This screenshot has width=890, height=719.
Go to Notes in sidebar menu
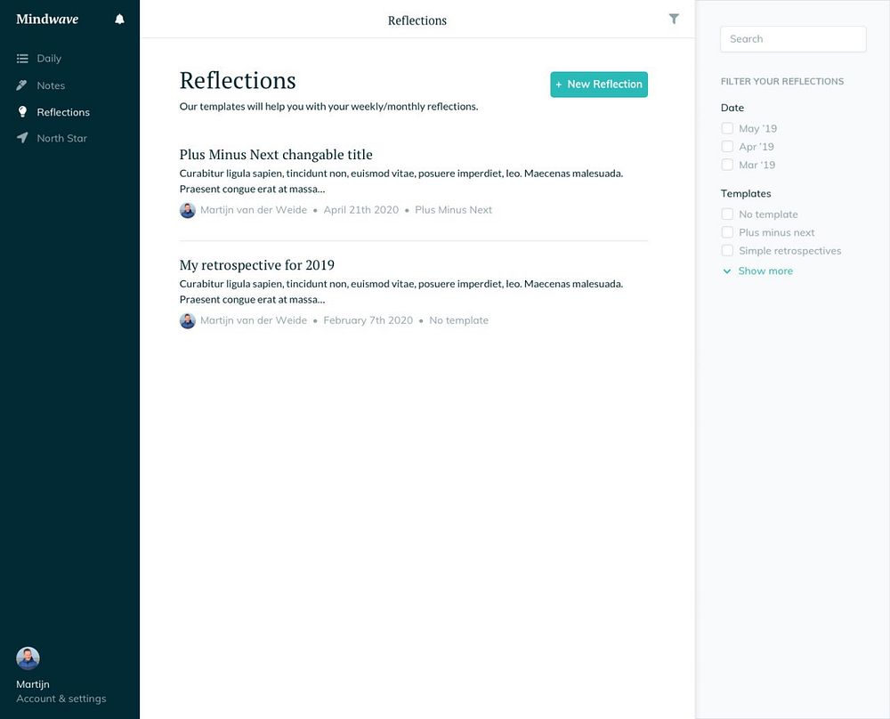tap(51, 85)
